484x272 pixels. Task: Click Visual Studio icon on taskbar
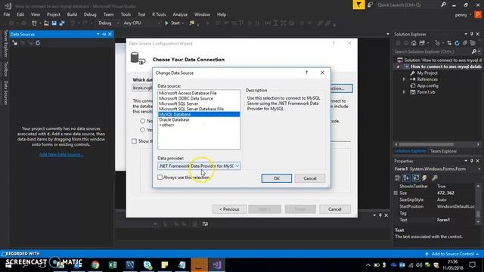coord(217,265)
